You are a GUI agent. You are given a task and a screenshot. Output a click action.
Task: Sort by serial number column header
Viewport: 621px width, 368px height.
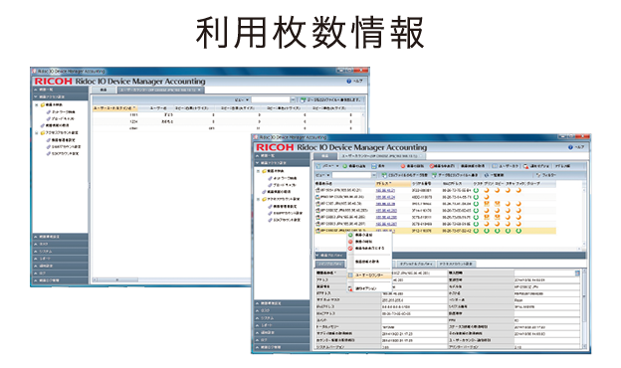point(426,184)
